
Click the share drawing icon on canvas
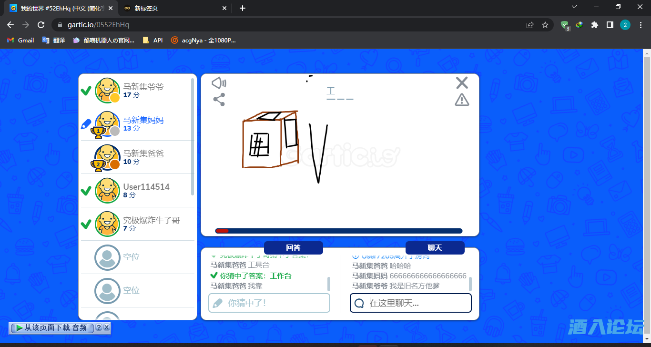220,100
